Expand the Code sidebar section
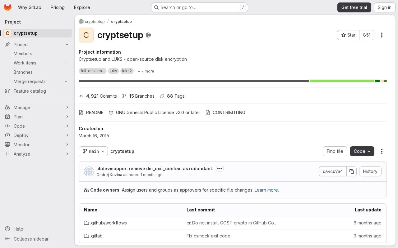The width and height of the screenshot is (398, 248). point(37,126)
